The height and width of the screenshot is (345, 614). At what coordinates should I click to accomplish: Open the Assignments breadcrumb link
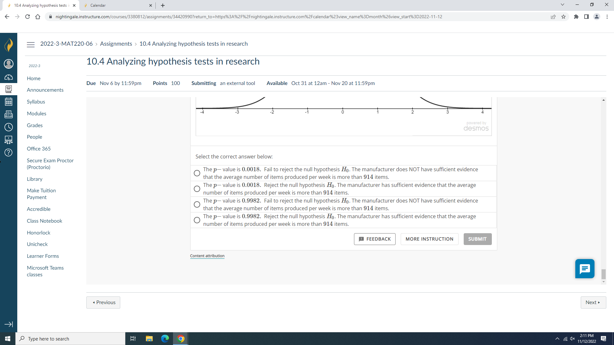click(116, 44)
